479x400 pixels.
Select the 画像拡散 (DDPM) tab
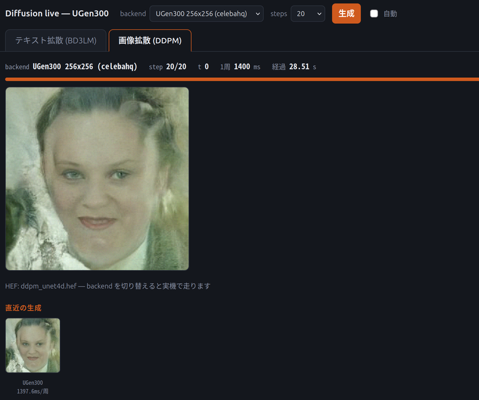[x=150, y=40]
